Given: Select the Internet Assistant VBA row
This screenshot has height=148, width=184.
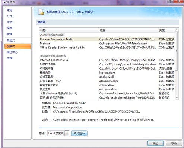Looking at the screenshot, I should click(107, 60).
